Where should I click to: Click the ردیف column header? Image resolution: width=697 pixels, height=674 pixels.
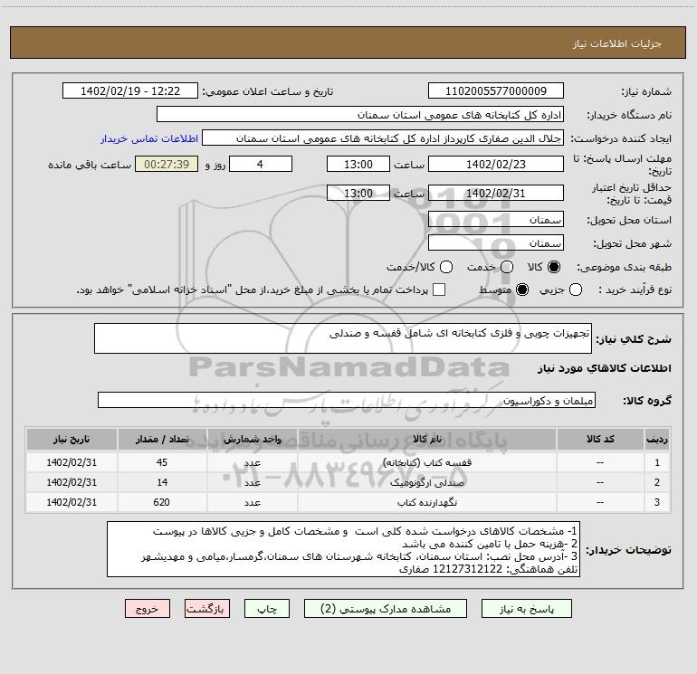pyautogui.click(x=657, y=439)
